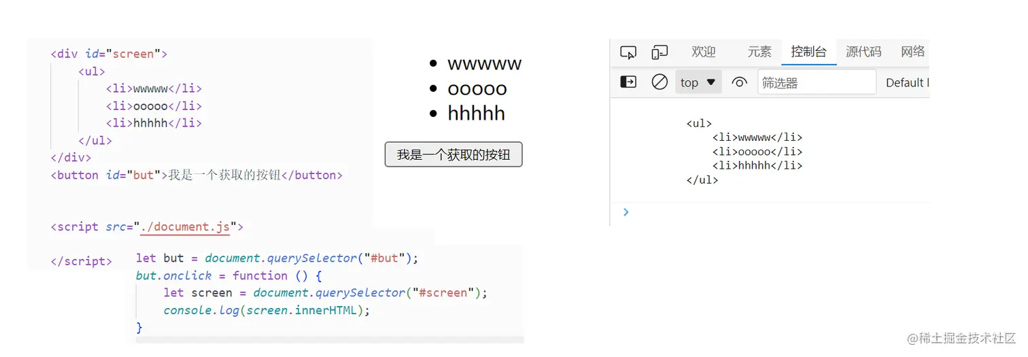Switch to the 元素 tab
Screen dimensions: 1028x357
(759, 52)
